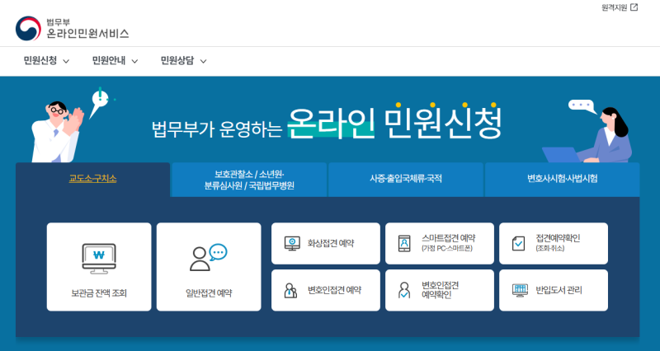Screen dimensions: 660x351
Task: Open 접견예약확인 (조회·취소) button
Action: pyautogui.click(x=554, y=243)
